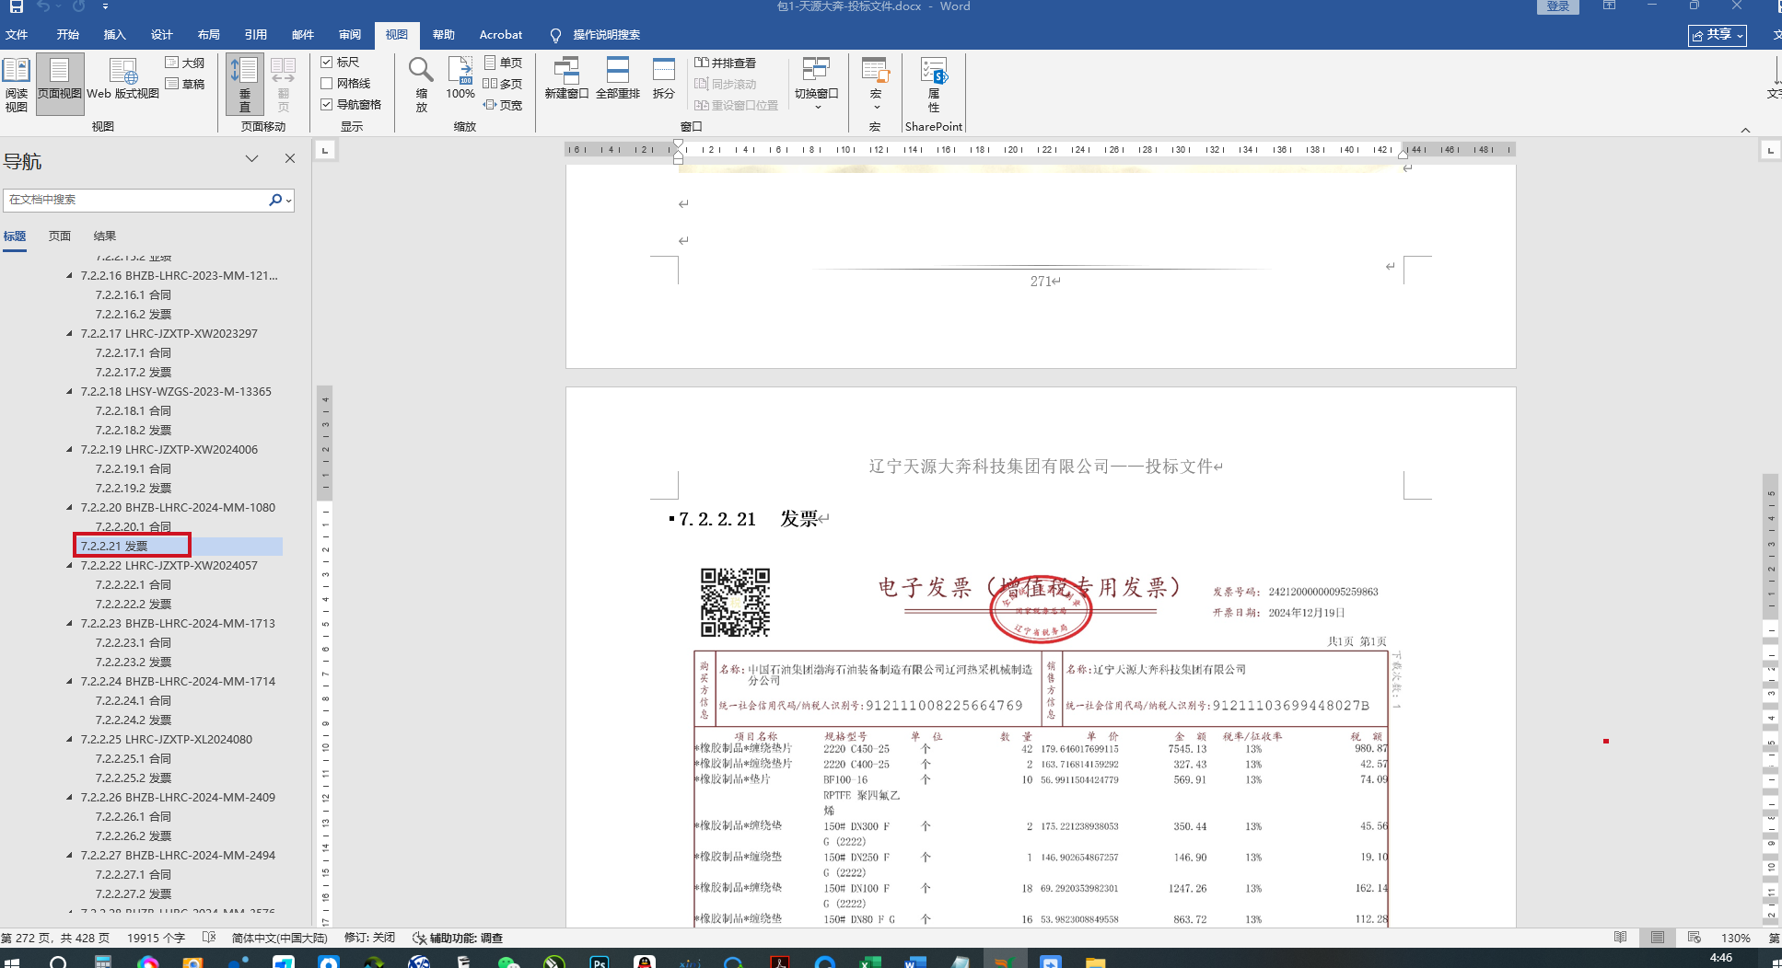Switch to Read Mode from status bar
The height and width of the screenshot is (968, 1782).
(1621, 938)
